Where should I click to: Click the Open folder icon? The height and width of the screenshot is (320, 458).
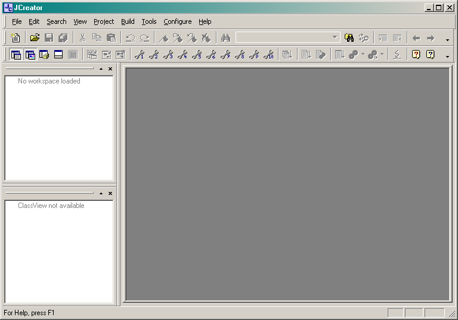click(x=35, y=38)
